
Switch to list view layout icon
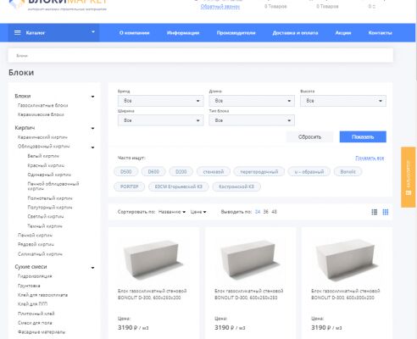[374, 212]
